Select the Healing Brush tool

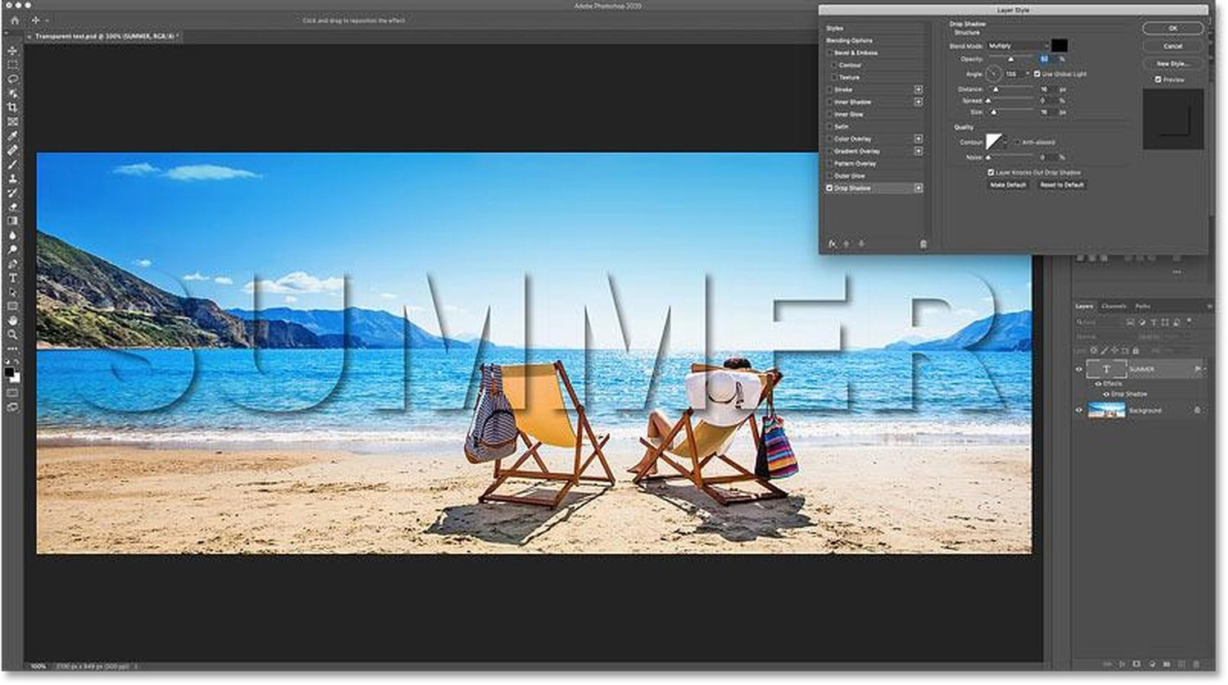tap(12, 150)
